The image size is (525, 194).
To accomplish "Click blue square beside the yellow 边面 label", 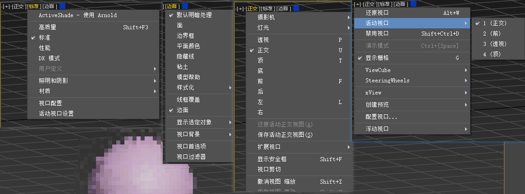I will (185, 6).
